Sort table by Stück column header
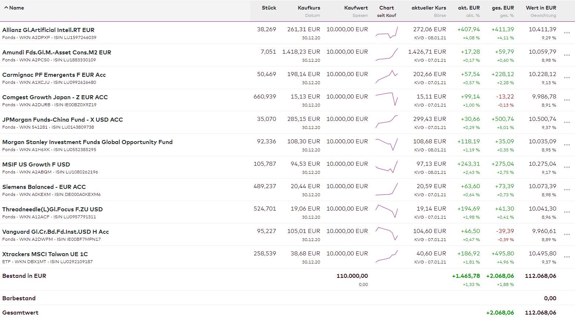 pyautogui.click(x=269, y=8)
